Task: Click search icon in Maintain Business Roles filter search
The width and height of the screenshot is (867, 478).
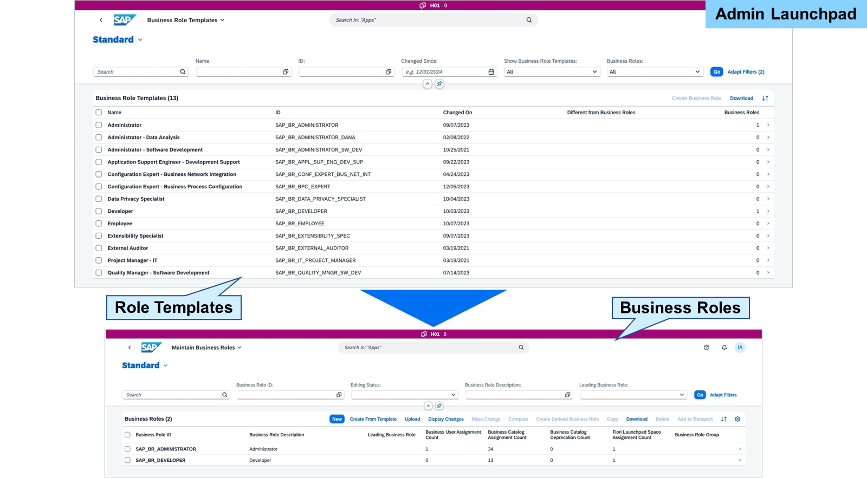Action: click(x=224, y=395)
